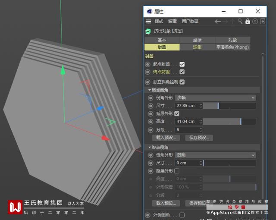
Task: Click animation dot beside 外侧倒角
Action: (147, 215)
